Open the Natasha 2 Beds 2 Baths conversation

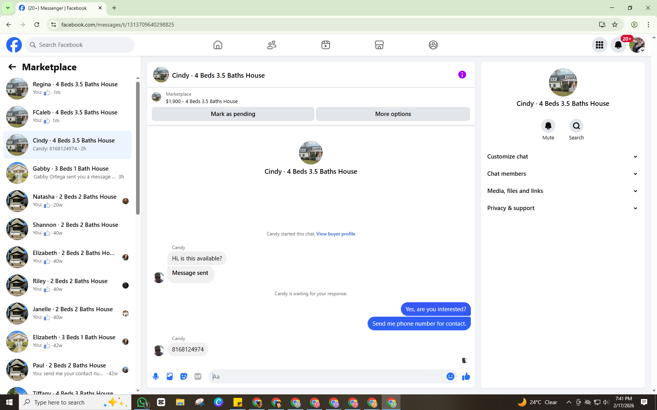(x=67, y=201)
